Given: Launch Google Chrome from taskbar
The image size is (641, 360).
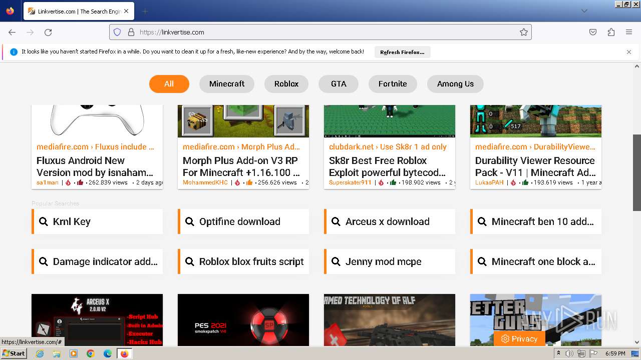Looking at the screenshot, I should pos(91,353).
